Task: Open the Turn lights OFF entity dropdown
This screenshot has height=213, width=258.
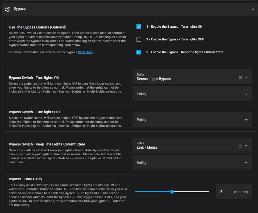Action: click(192, 120)
